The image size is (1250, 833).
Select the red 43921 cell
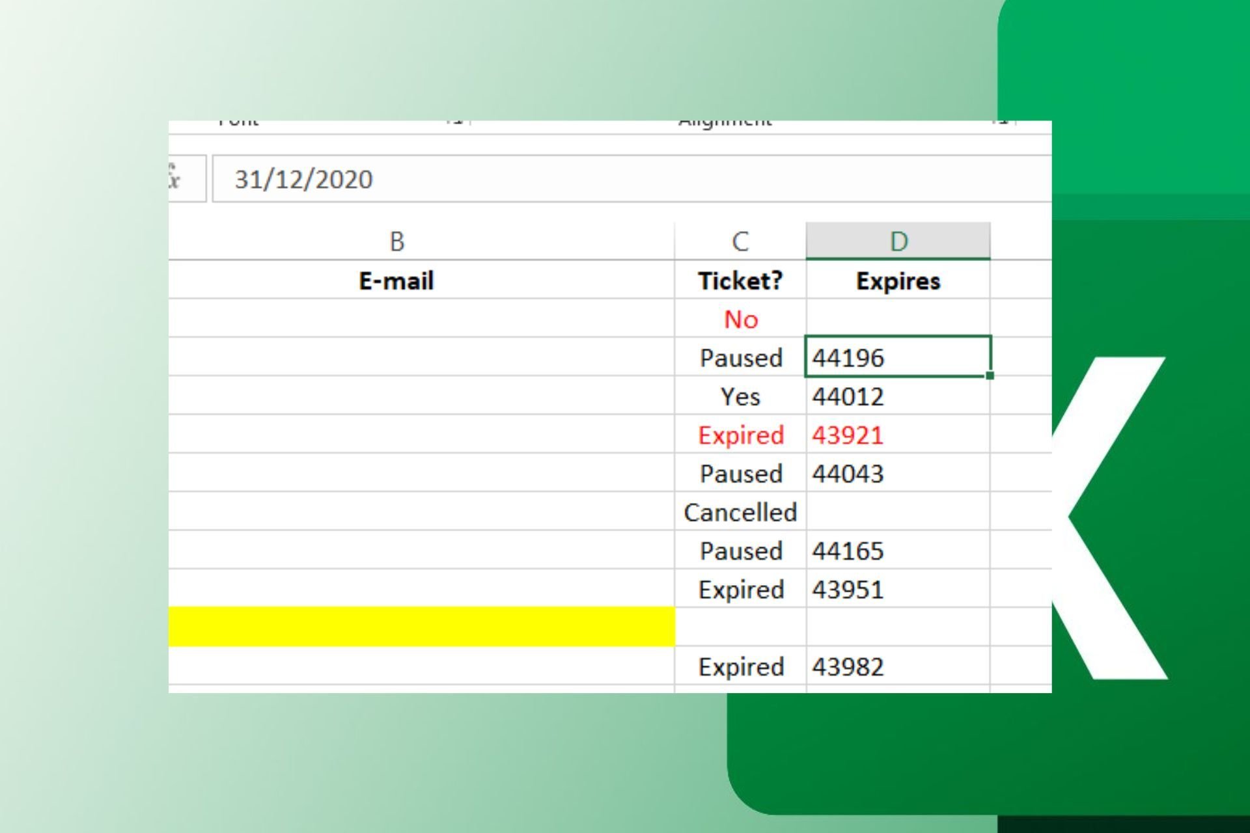coord(898,435)
